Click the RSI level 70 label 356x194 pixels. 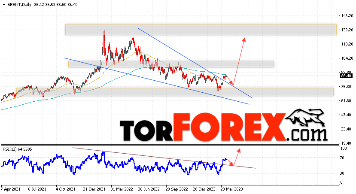point(343,158)
